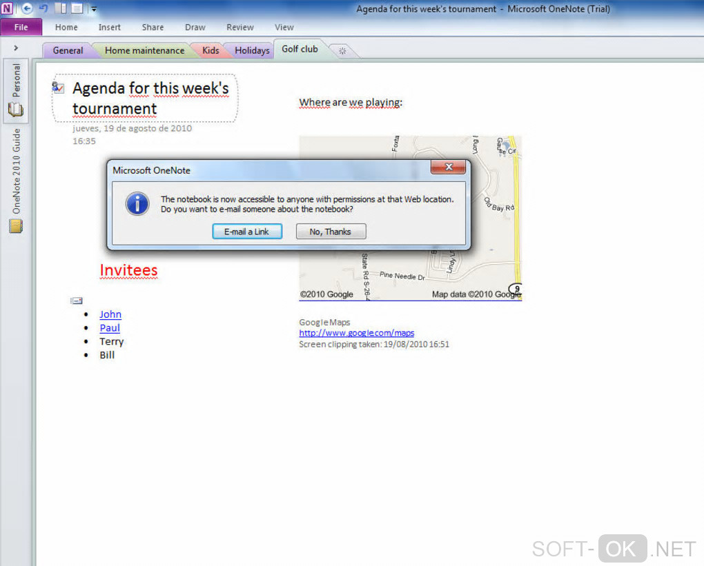Click Where are we playing heading

coord(351,102)
